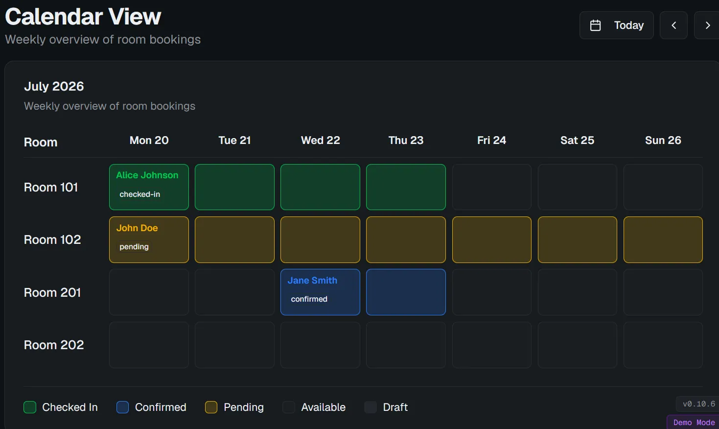Select Room 102 pending cell on Sat 25
Image resolution: width=719 pixels, height=429 pixels.
pos(578,239)
